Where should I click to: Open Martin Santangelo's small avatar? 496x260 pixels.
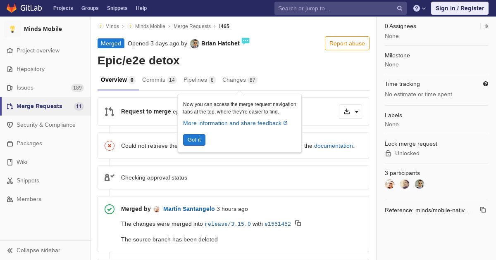[x=157, y=209]
